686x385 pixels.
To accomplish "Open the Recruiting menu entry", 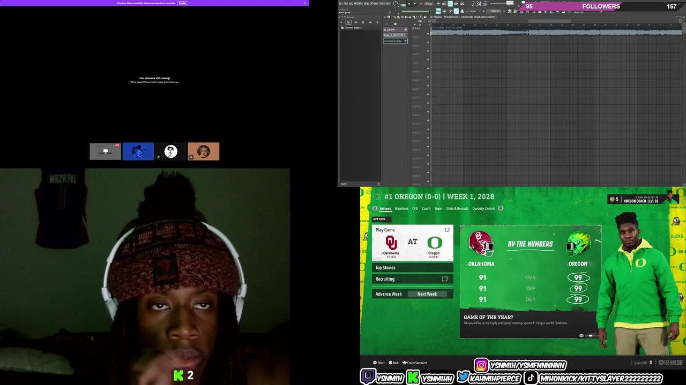I will pos(413,279).
